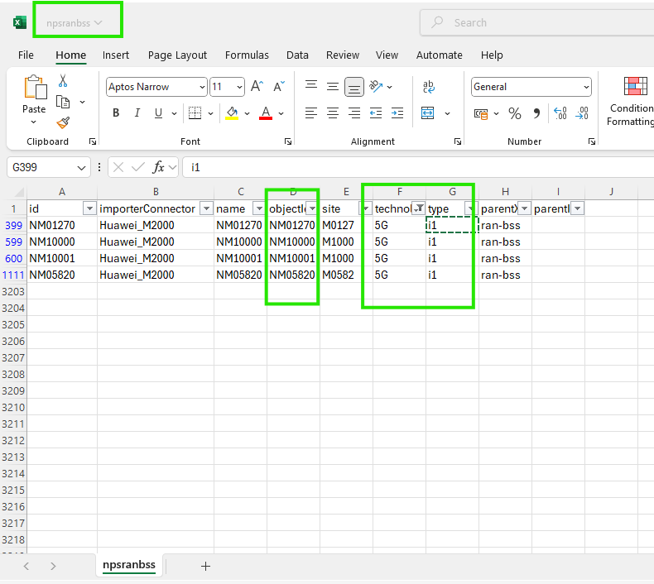This screenshot has height=584, width=654.
Task: Click the Percent Style icon
Action: (515, 113)
